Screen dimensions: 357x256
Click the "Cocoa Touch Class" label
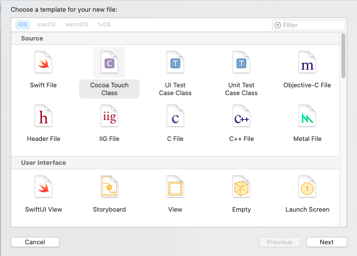click(x=109, y=89)
